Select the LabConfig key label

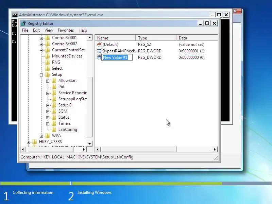pyautogui.click(x=68, y=130)
